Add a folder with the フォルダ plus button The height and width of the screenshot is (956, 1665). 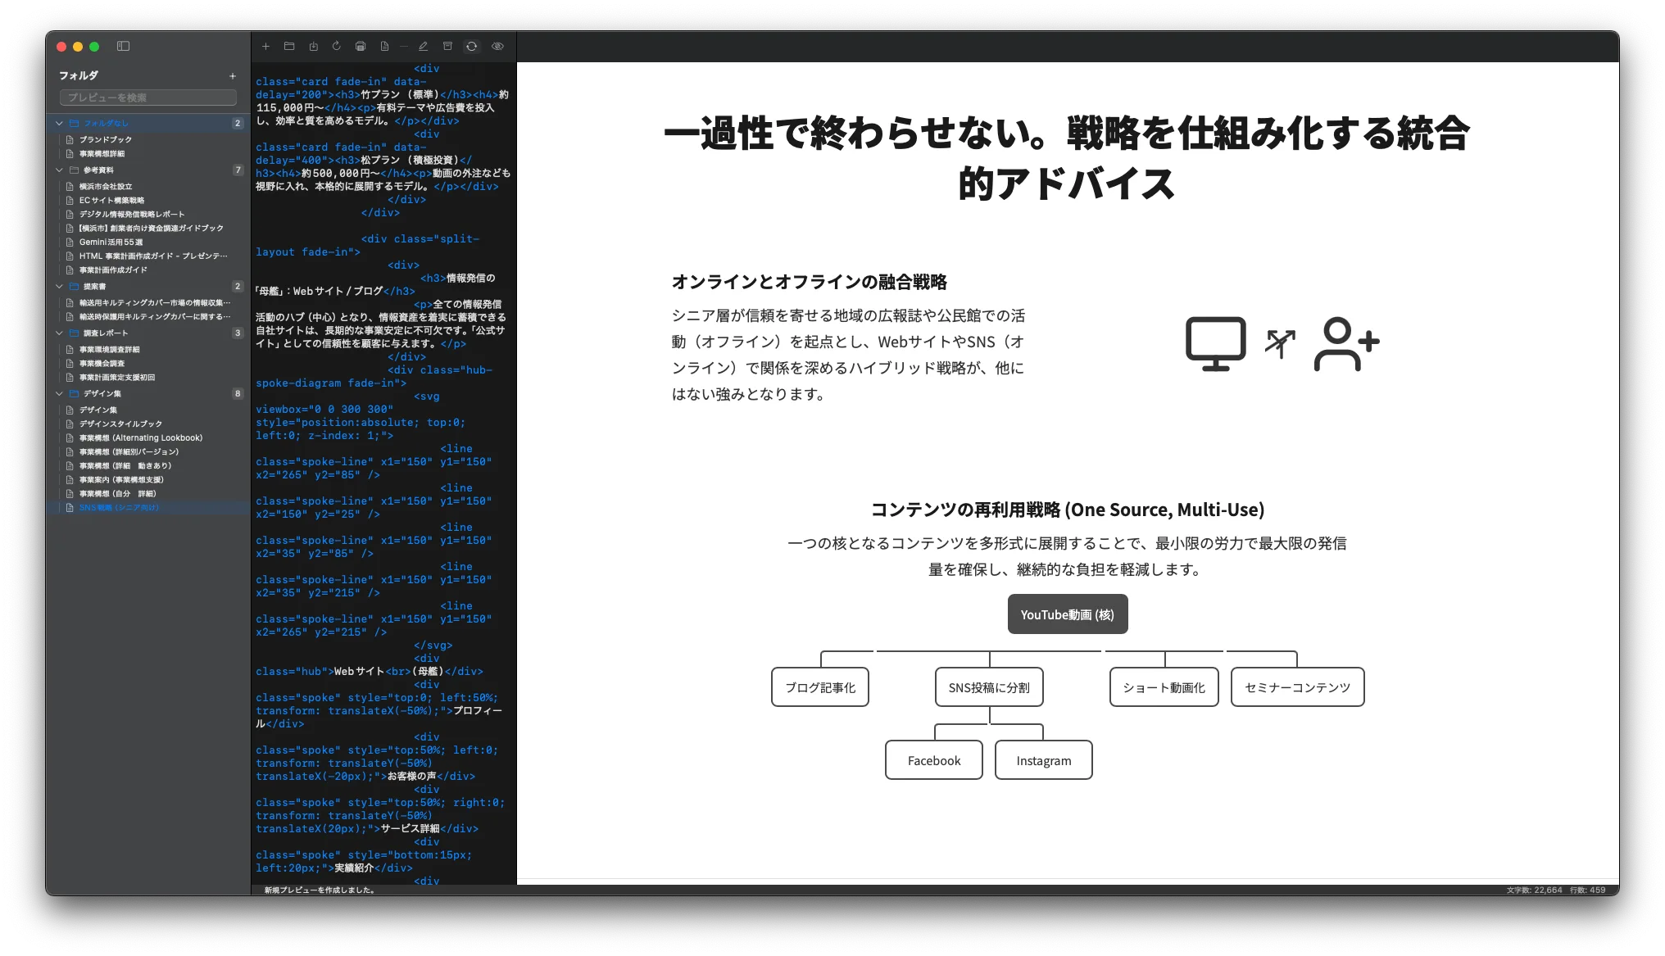tap(233, 76)
